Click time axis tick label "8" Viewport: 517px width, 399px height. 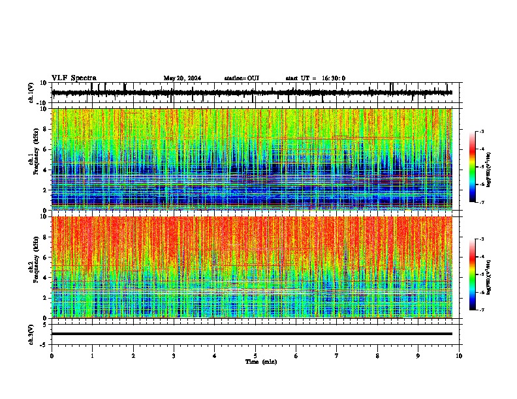(377, 356)
